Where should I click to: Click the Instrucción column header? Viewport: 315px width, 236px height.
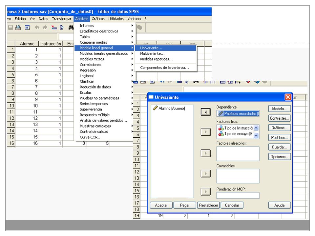51,44
